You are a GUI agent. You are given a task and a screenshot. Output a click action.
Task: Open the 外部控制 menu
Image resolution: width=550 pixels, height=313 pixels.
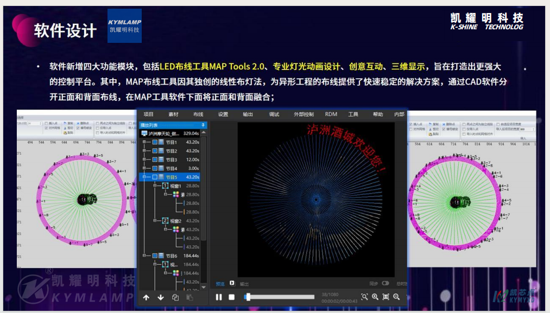(304, 114)
